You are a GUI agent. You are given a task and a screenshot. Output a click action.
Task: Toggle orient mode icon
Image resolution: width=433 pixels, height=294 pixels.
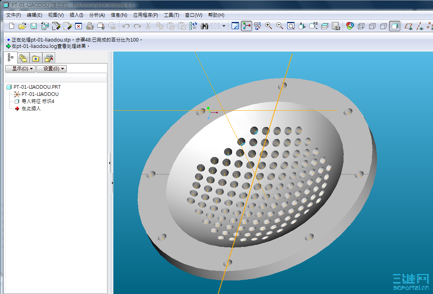click(x=257, y=26)
